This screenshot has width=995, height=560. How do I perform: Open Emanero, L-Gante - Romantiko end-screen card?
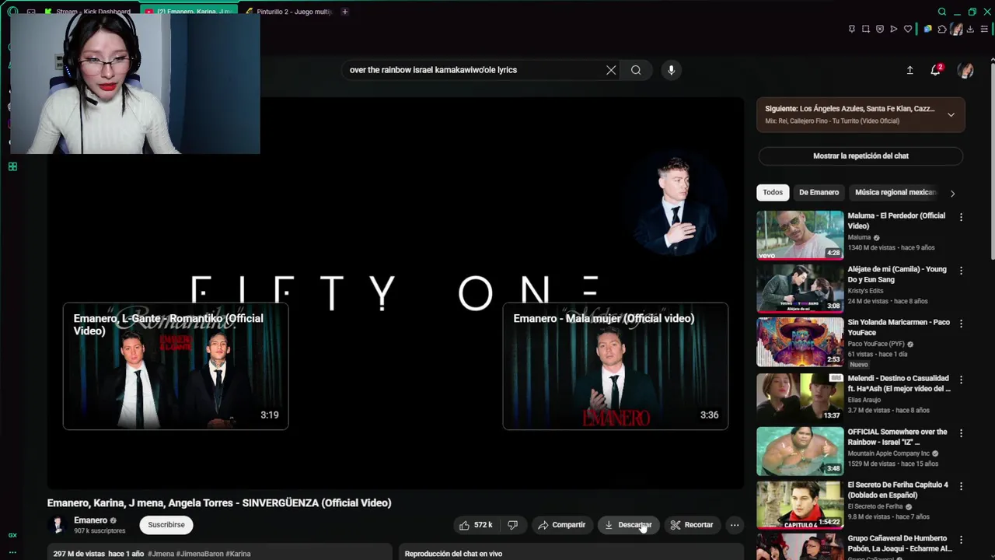176,366
